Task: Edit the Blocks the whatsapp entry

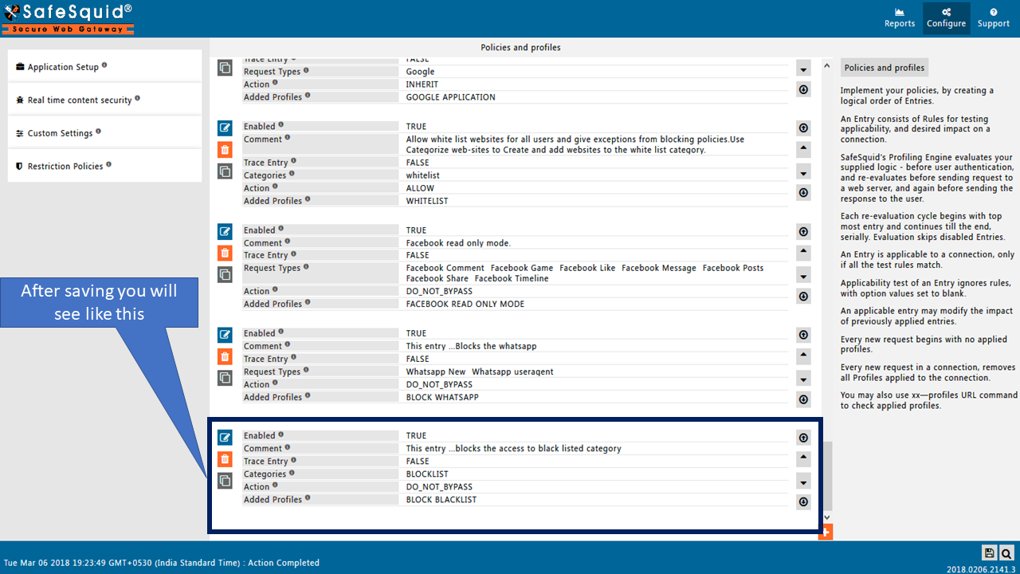Action: tap(225, 335)
